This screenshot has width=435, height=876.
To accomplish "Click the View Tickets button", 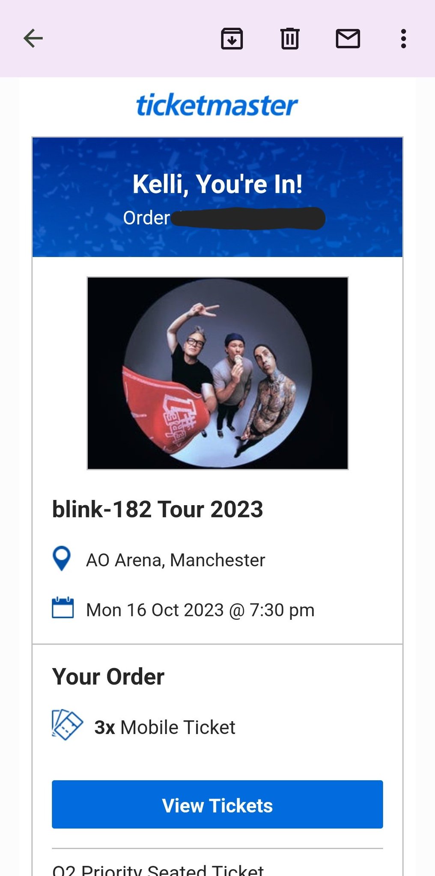I will pos(217,804).
